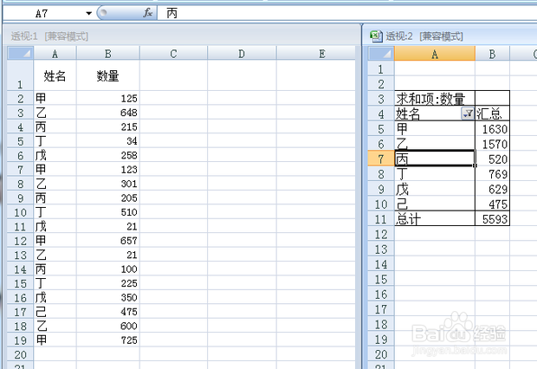Viewport: 537px width, 369px height.
Task: Click 己 row label in pivot table
Action: [x=435, y=204]
